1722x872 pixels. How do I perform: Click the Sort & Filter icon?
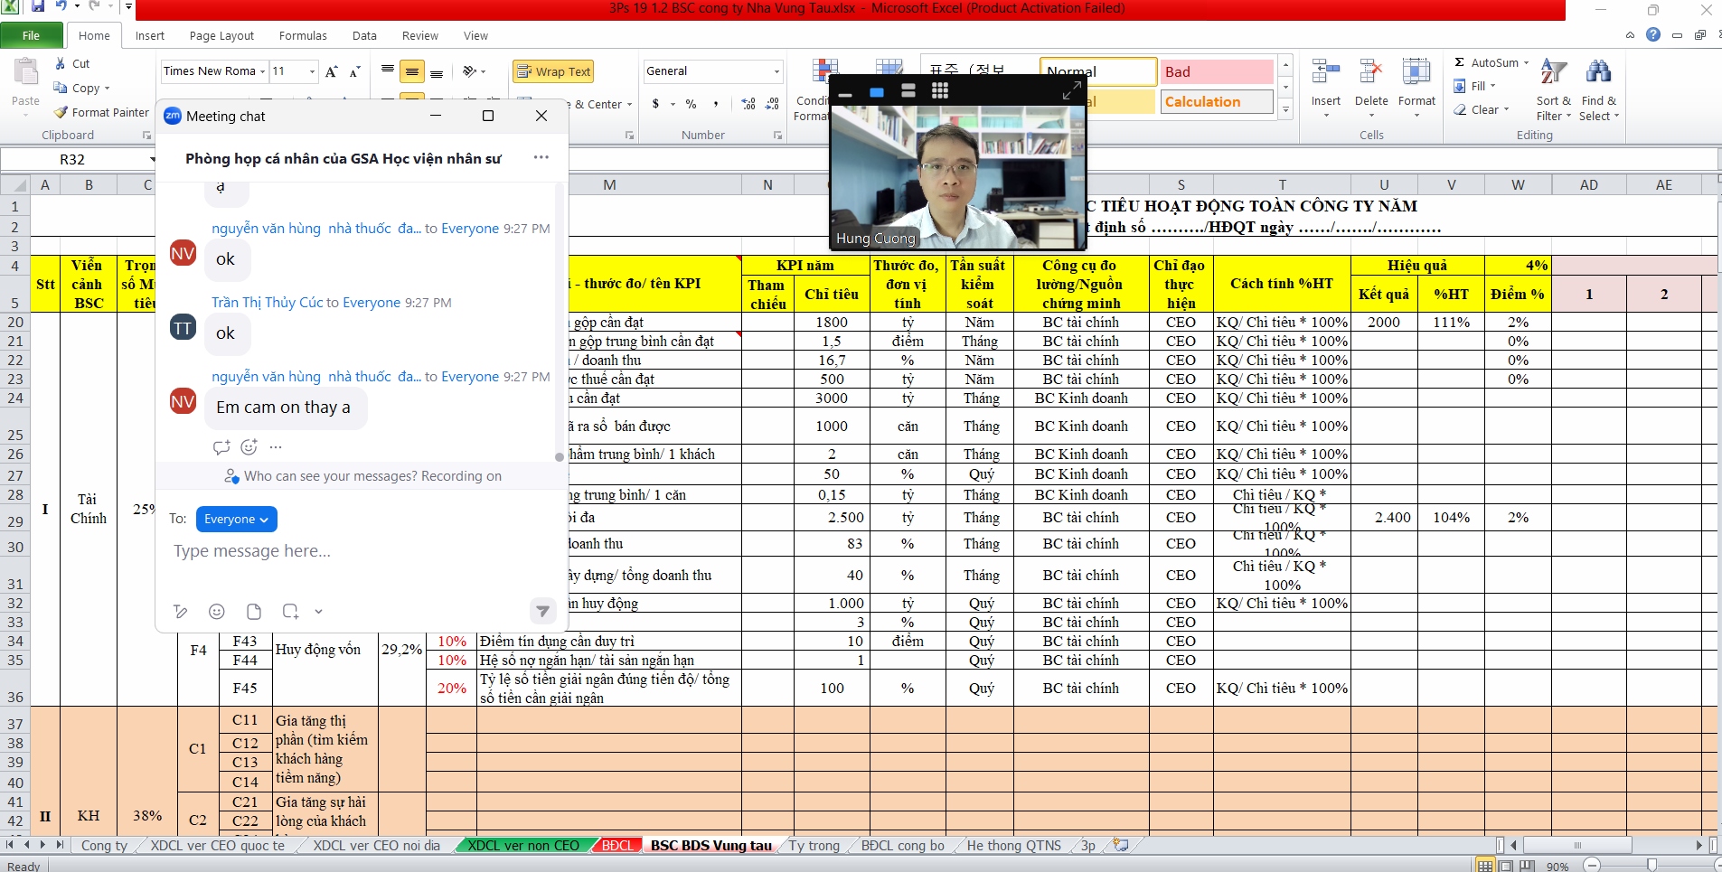pyautogui.click(x=1553, y=71)
